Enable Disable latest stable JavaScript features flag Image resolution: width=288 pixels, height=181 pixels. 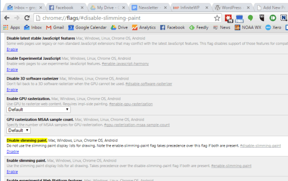(12, 50)
